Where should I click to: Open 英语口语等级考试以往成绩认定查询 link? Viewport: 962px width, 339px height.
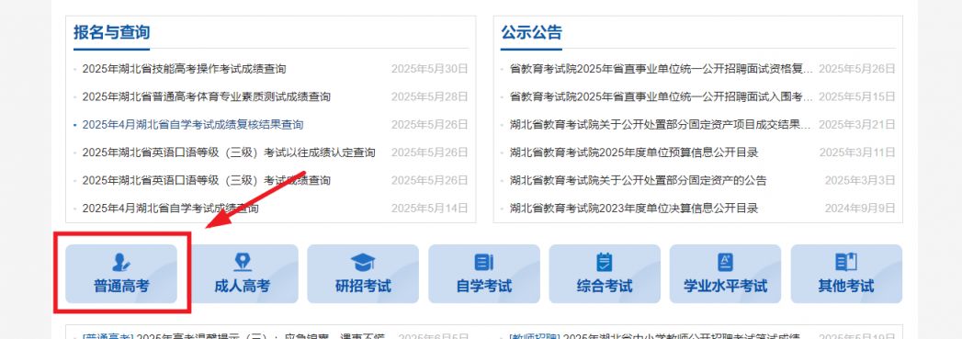pos(229,153)
